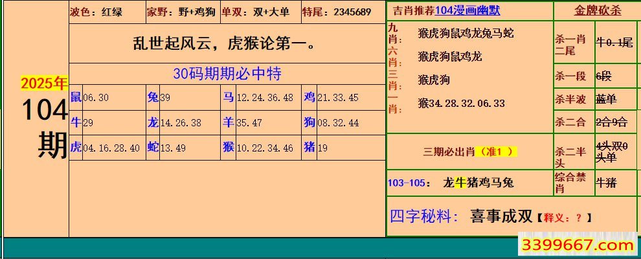The image size is (641, 259).
Task: Click the 吉肖推荐104漫画幽默 header link
Action: pyautogui.click(x=446, y=10)
